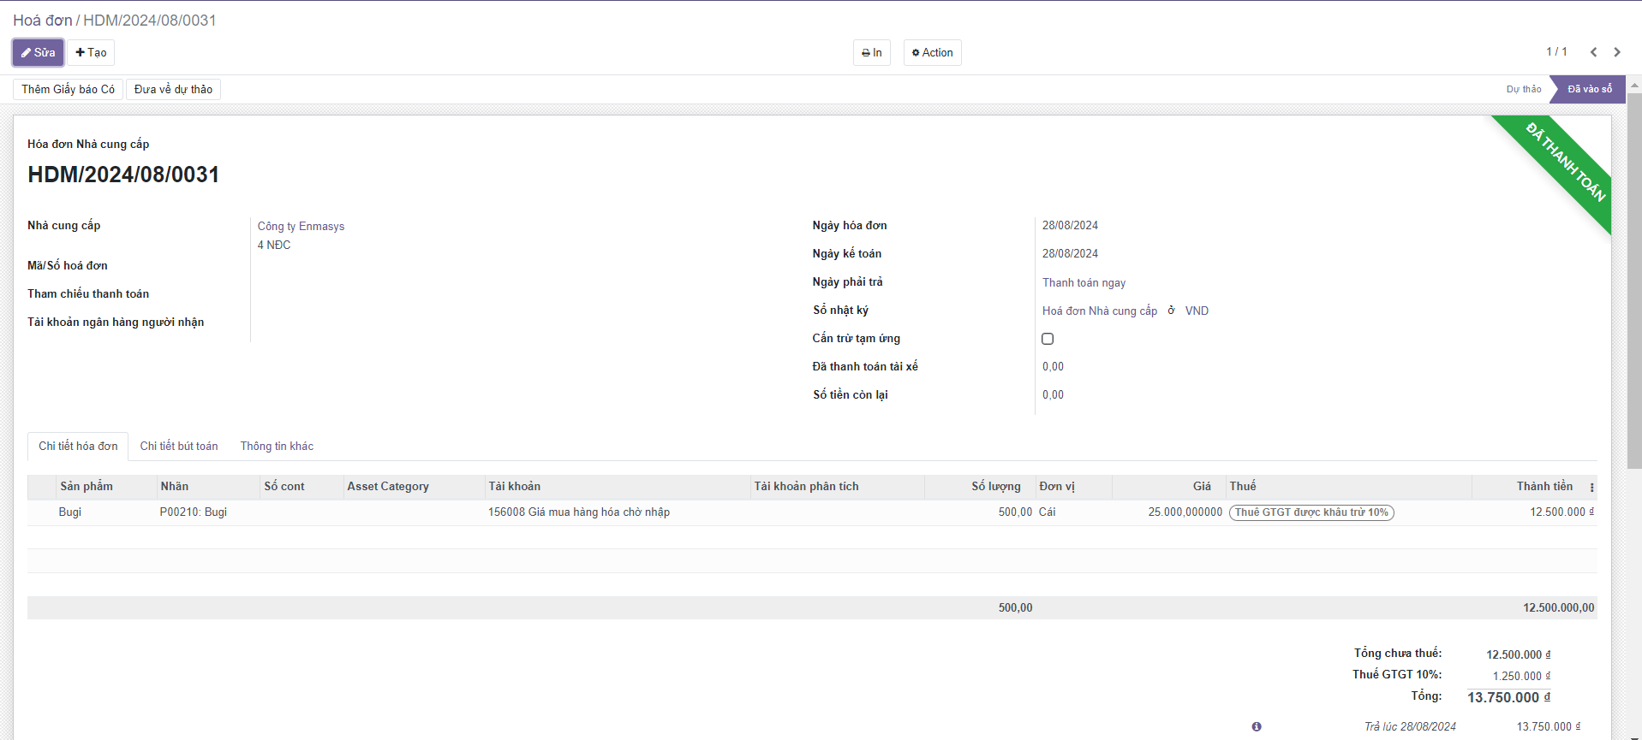Click Đưa về dự thảo button
1642x740 pixels.
pyautogui.click(x=173, y=89)
